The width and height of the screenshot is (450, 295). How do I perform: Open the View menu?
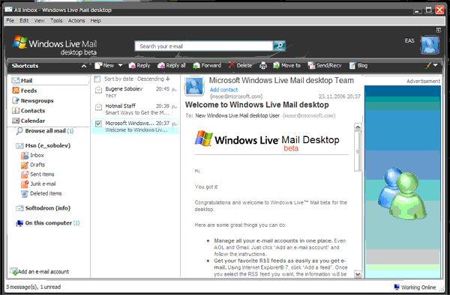(39, 21)
